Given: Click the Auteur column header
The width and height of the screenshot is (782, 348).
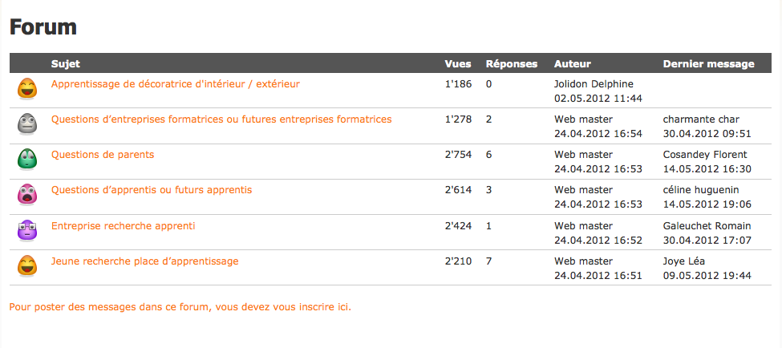Looking at the screenshot, I should 573,64.
